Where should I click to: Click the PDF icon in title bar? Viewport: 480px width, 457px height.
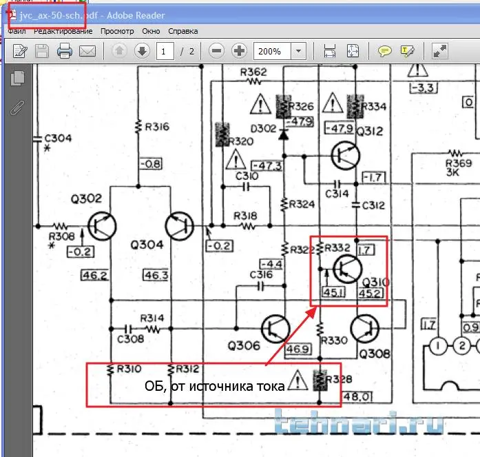pos(12,14)
